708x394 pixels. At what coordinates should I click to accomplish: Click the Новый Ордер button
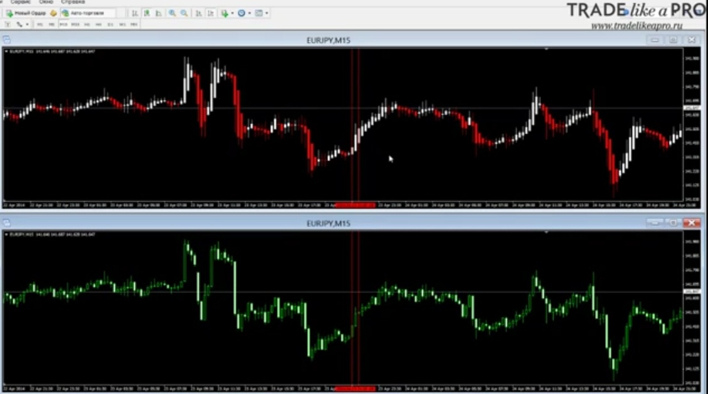(26, 13)
